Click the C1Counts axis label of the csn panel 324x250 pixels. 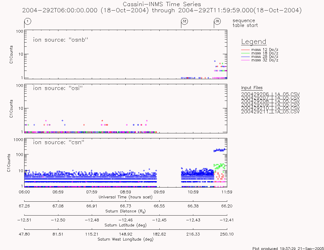[x=8, y=163]
